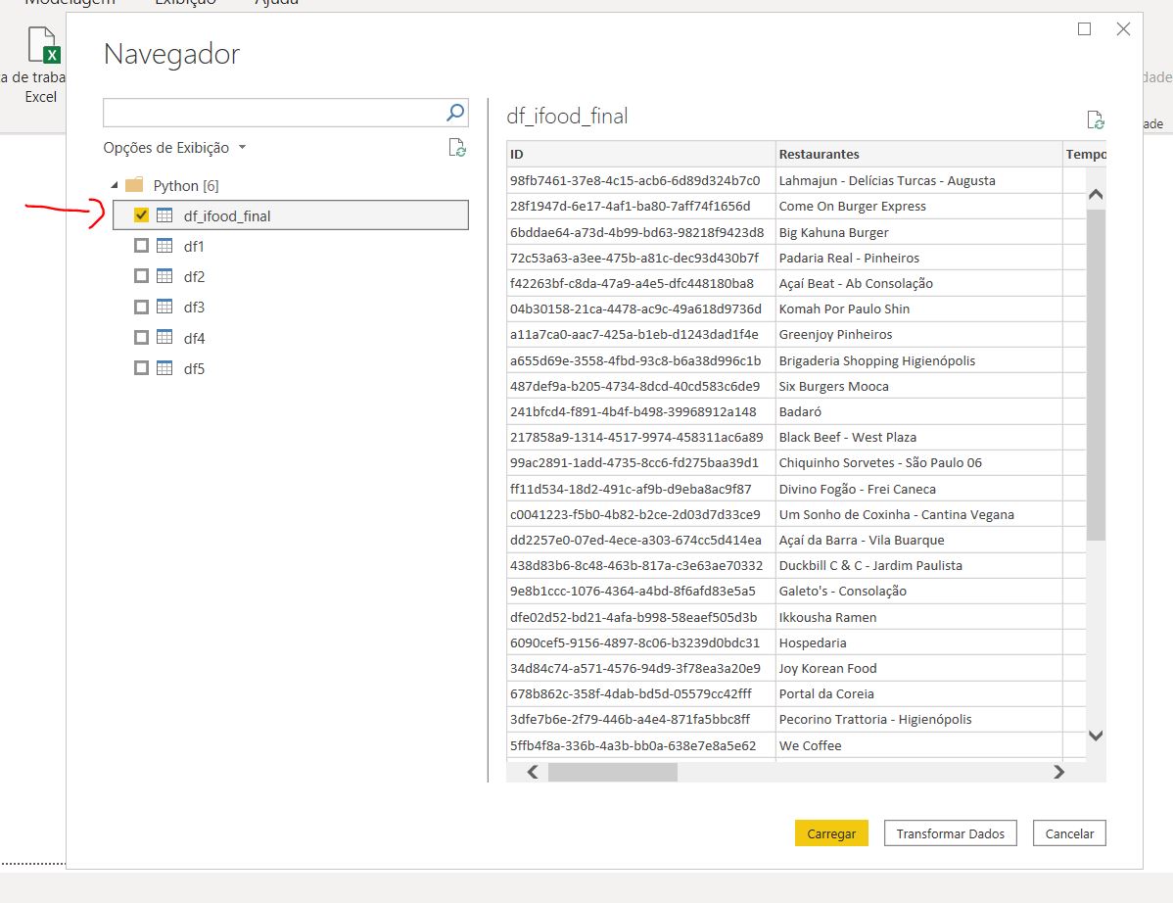The height and width of the screenshot is (903, 1173).
Task: Click the Transformar Dados button
Action: coord(950,833)
